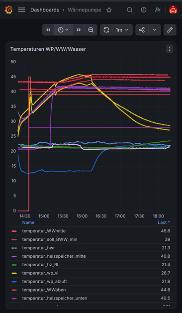The image size is (182, 313).
Task: Open the help question mark icon
Action: coord(144,10)
